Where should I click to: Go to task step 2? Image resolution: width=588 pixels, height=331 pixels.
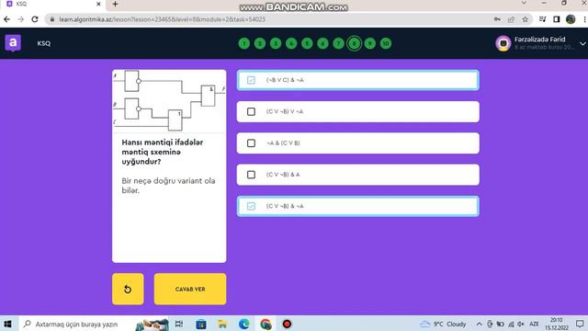(260, 43)
